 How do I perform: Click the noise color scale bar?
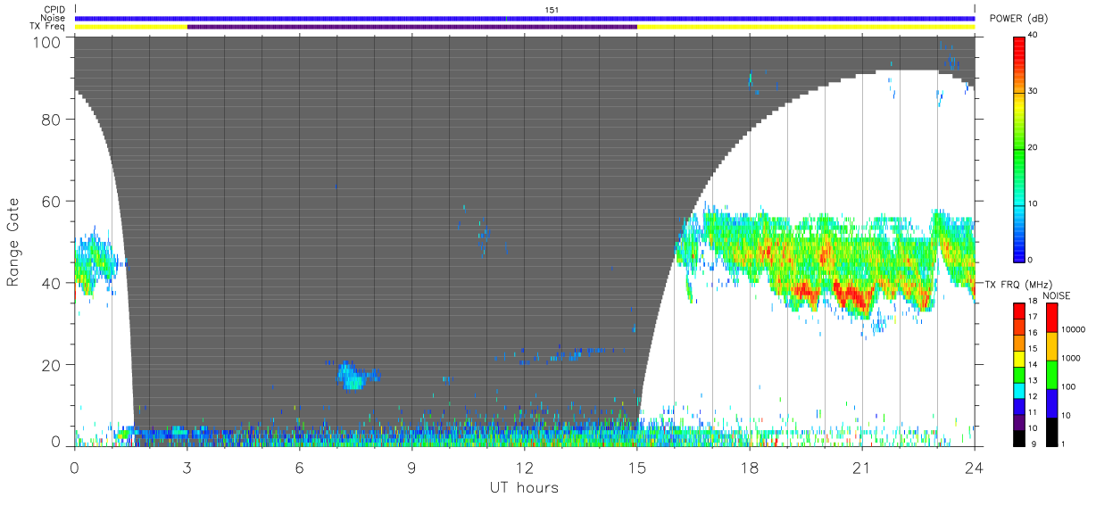pyautogui.click(x=1051, y=374)
